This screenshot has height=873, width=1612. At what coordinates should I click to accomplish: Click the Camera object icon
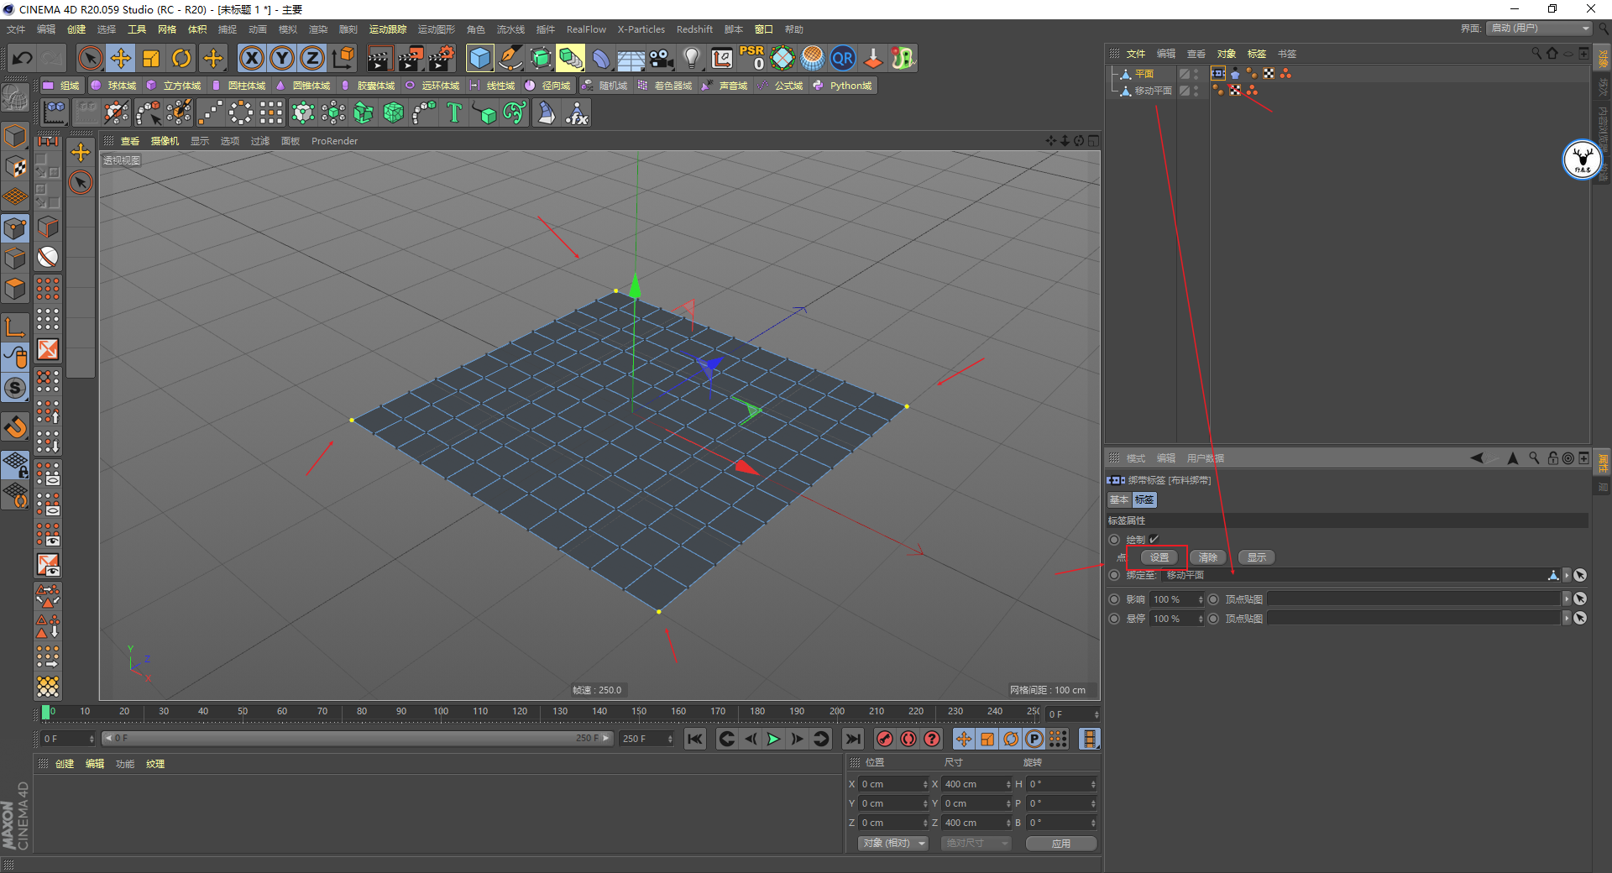pos(662,58)
